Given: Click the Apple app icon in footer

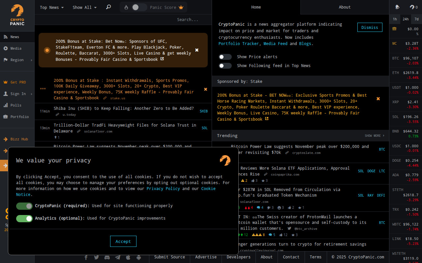Looking at the screenshot, I should pyautogui.click(x=128, y=257).
